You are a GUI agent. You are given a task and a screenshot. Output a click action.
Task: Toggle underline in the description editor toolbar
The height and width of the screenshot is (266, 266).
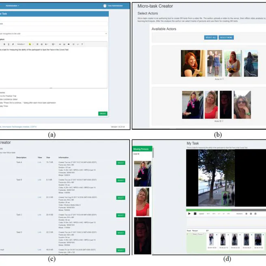coord(9,44)
